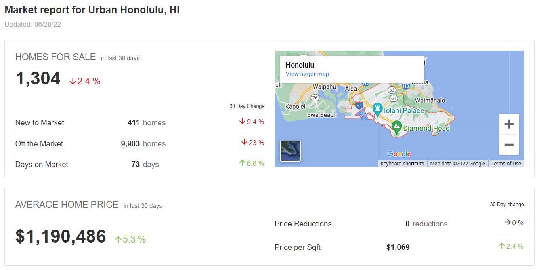Zoom in on the Honolulu map
The image size is (539, 270).
[x=509, y=124]
